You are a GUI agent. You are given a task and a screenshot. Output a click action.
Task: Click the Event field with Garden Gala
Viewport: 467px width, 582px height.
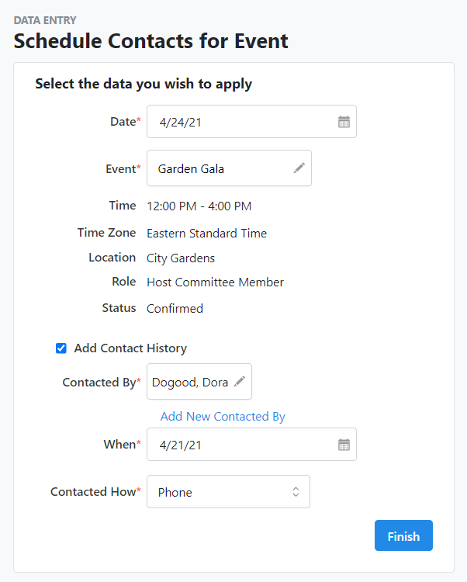[230, 168]
